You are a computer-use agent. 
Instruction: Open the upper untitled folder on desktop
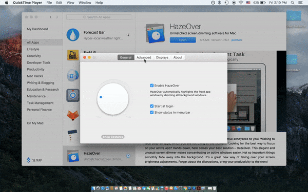point(294,15)
